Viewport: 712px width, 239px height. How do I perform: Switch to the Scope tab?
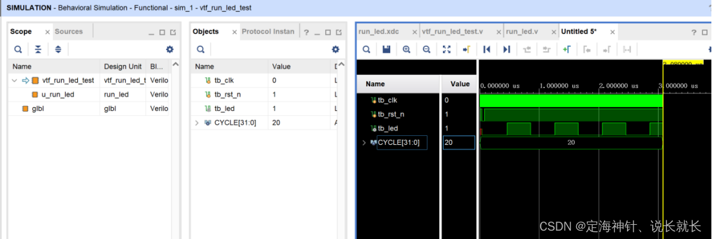pyautogui.click(x=21, y=32)
